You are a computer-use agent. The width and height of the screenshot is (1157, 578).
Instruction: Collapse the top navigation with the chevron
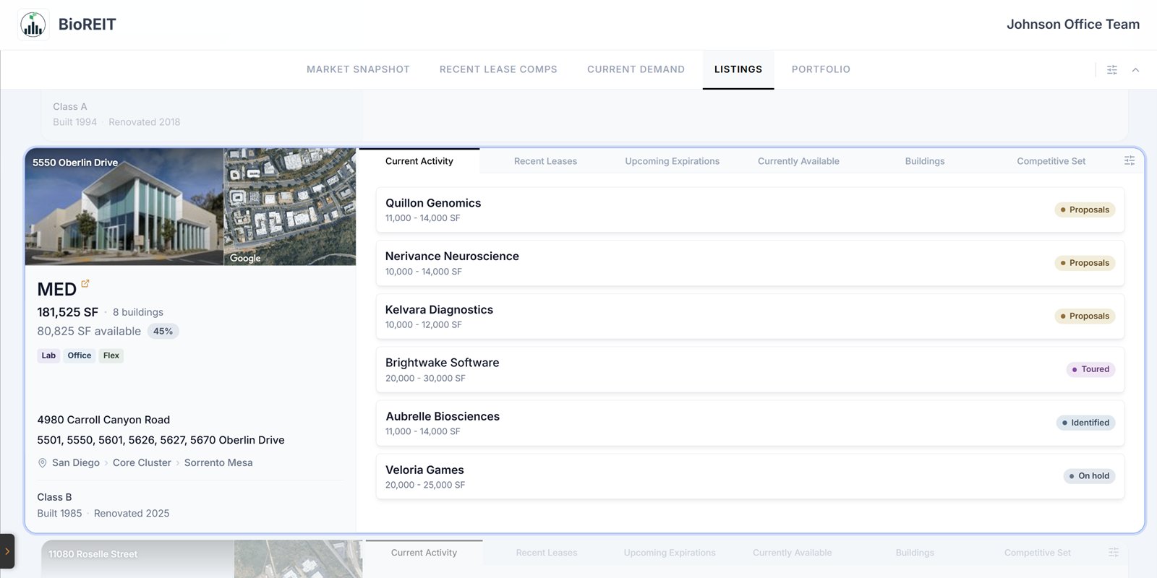pyautogui.click(x=1135, y=70)
